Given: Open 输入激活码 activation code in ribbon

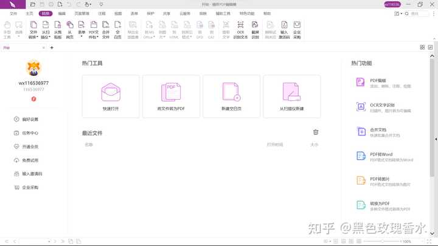Looking at the screenshot, I should pyautogui.click(x=284, y=30).
